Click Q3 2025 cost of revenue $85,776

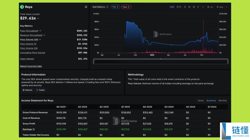pyautogui.click(x=82, y=118)
